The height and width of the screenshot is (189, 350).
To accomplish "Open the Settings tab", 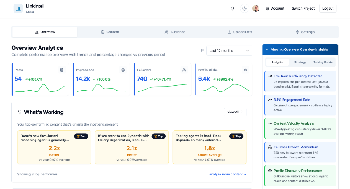I will pyautogui.click(x=305, y=32).
